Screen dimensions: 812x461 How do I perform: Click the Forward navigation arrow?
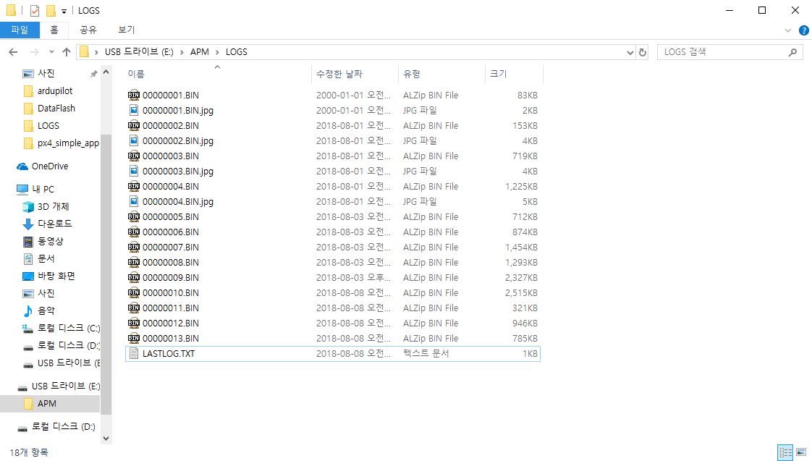click(x=34, y=52)
